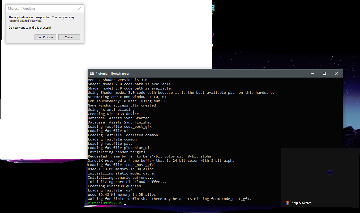Click the Snip & Sketch icon
Image resolution: width=360 pixels, height=213 pixels.
tap(287, 203)
